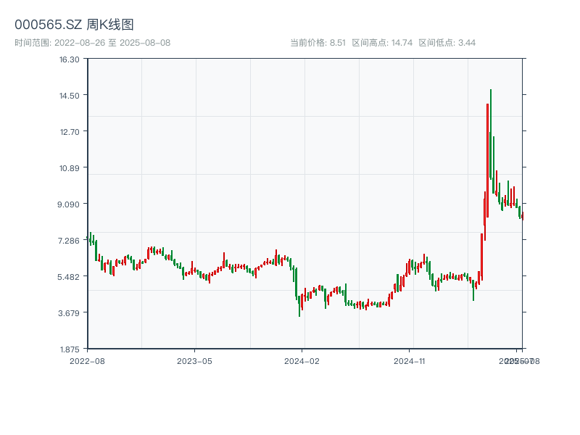The height and width of the screenshot is (435, 580).
Task: Click the 10.89 y-axis label
Action: pos(70,167)
